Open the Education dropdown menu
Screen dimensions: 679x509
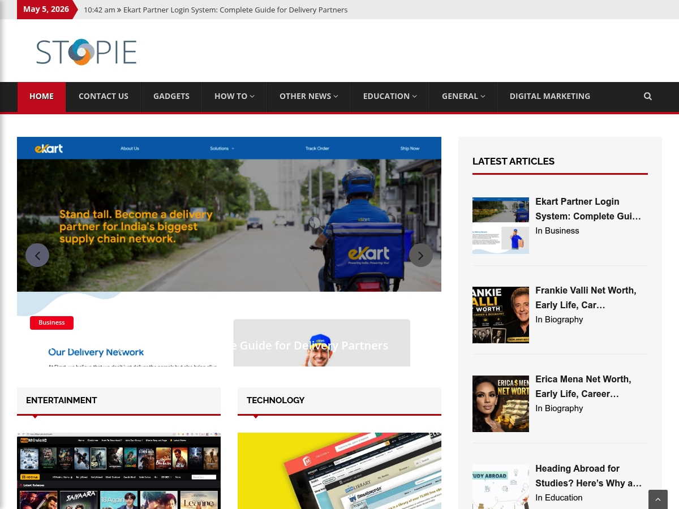click(x=390, y=96)
